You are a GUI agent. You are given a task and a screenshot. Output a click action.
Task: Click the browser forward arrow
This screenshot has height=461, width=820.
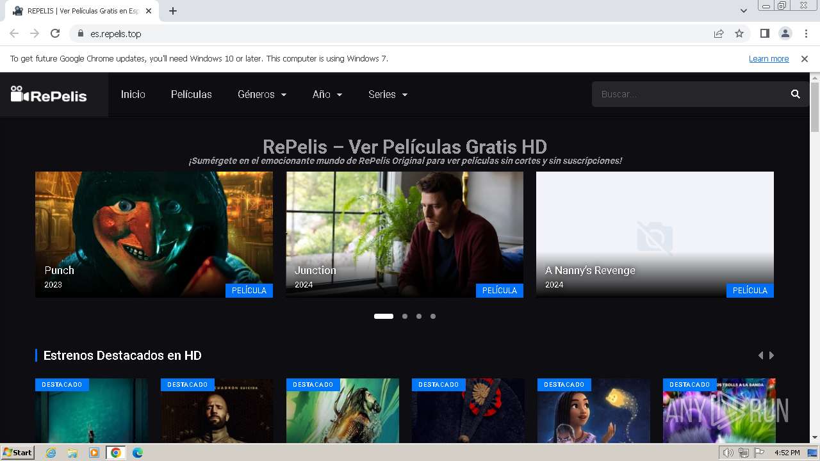35,33
